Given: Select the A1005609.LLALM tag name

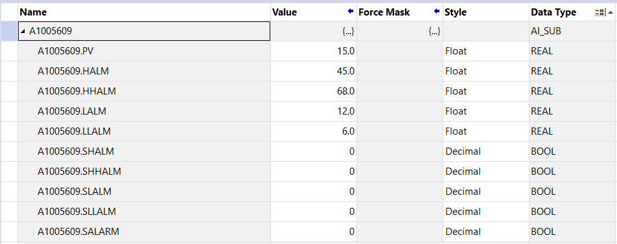Looking at the screenshot, I should pyautogui.click(x=74, y=131).
